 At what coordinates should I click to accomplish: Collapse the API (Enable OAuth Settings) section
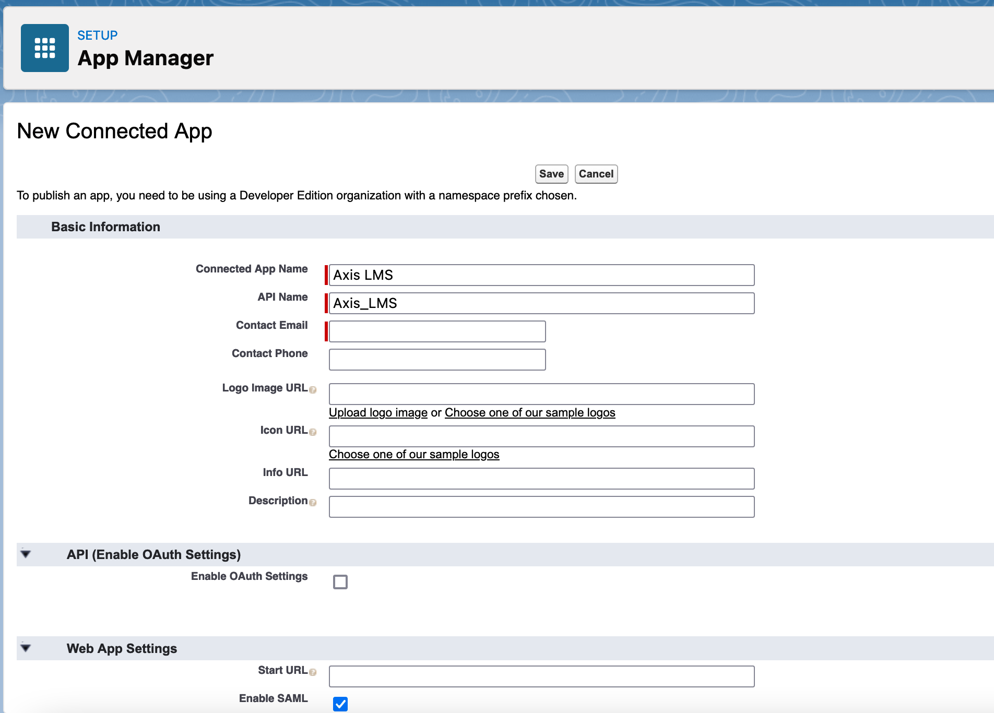26,554
